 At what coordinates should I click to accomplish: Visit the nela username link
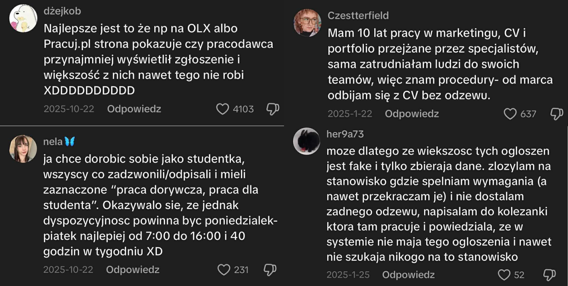53,141
